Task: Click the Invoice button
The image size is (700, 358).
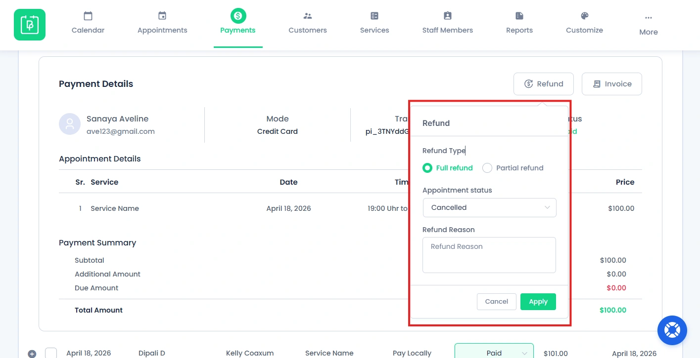Action: click(x=612, y=84)
